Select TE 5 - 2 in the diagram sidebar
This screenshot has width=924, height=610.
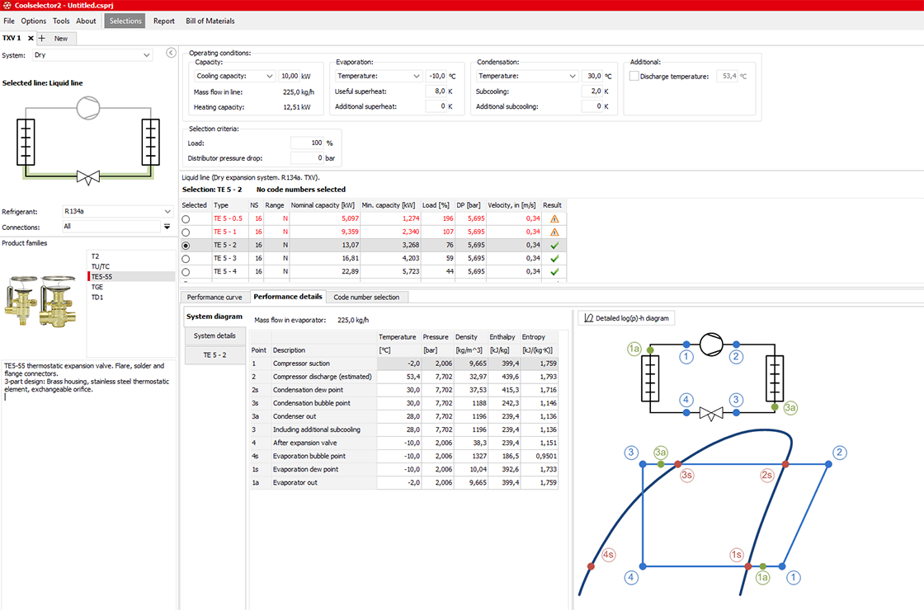pos(213,355)
